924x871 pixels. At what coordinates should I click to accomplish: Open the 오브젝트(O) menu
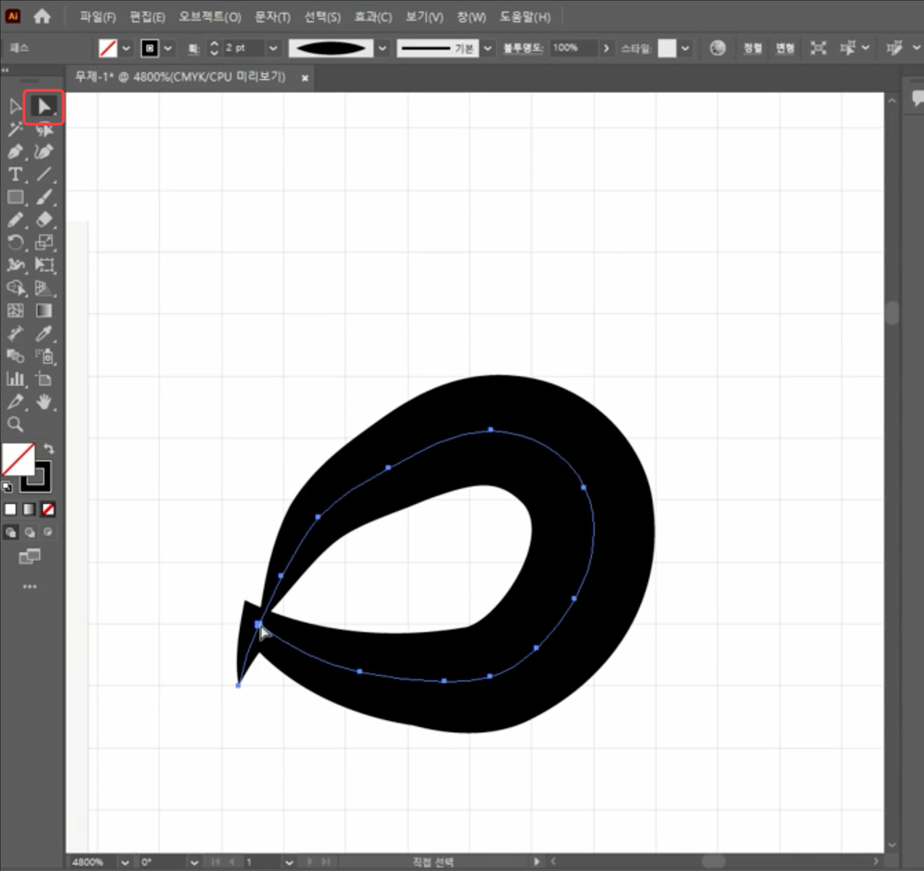[x=210, y=17]
